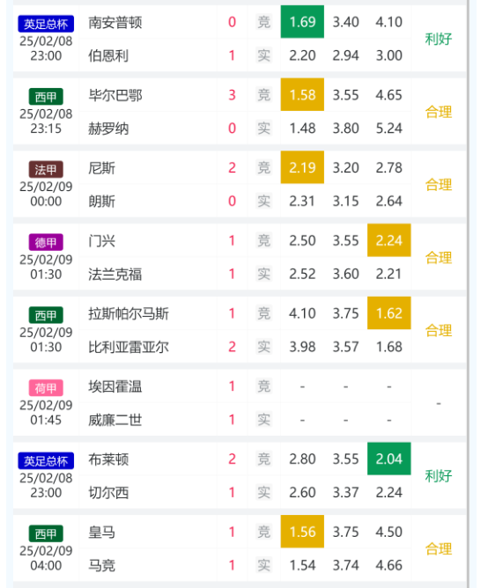This screenshot has width=481, height=588.
Task: Select the green 2.04 odds for 布莱顿 match
Action: click(389, 459)
